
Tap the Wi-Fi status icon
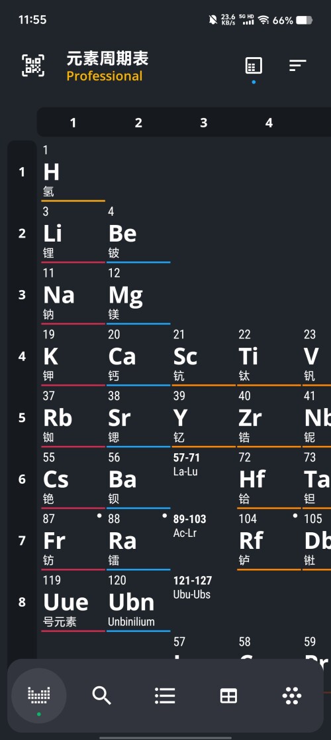click(x=263, y=20)
